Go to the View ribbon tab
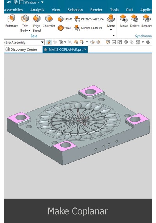Viewport: 156px width, 223px height. tap(56, 10)
